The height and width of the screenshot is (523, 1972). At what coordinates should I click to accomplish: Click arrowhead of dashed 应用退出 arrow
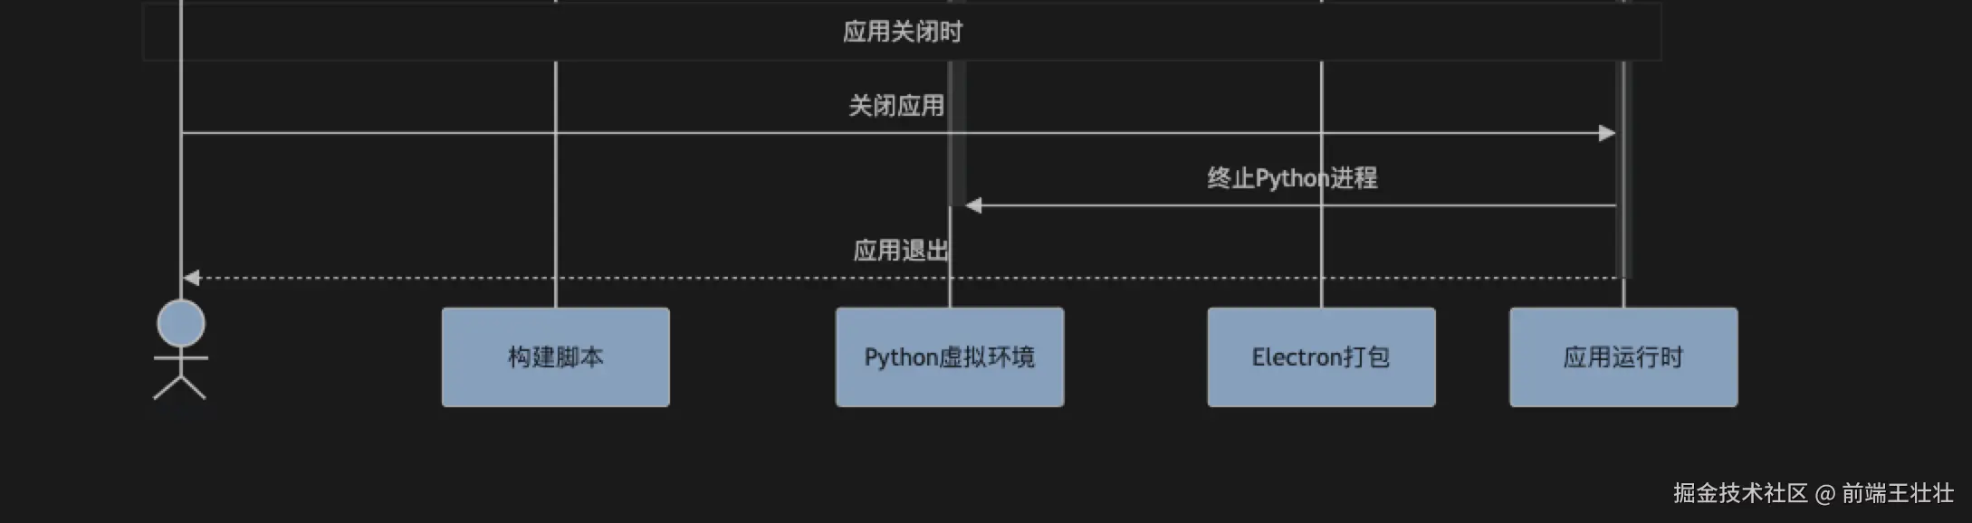tap(191, 278)
